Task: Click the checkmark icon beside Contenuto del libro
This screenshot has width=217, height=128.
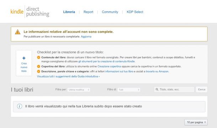Action: pyautogui.click(x=39, y=57)
